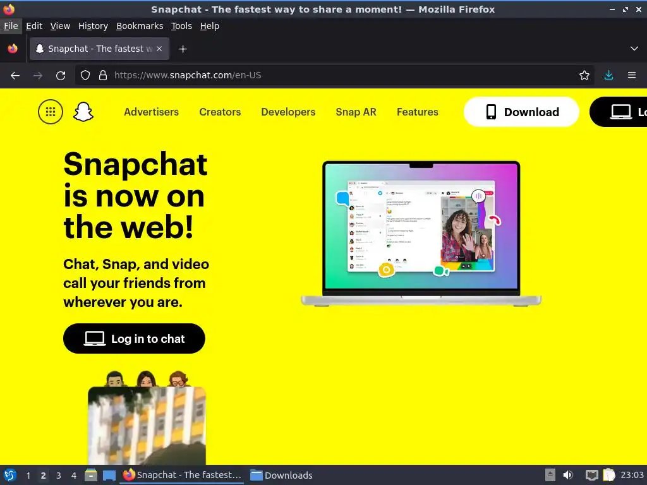Click the Advertisers navigation link
647x485 pixels.
152,112
